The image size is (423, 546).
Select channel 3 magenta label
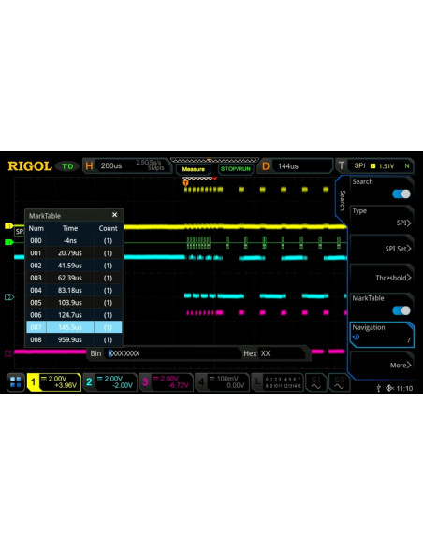(x=167, y=382)
